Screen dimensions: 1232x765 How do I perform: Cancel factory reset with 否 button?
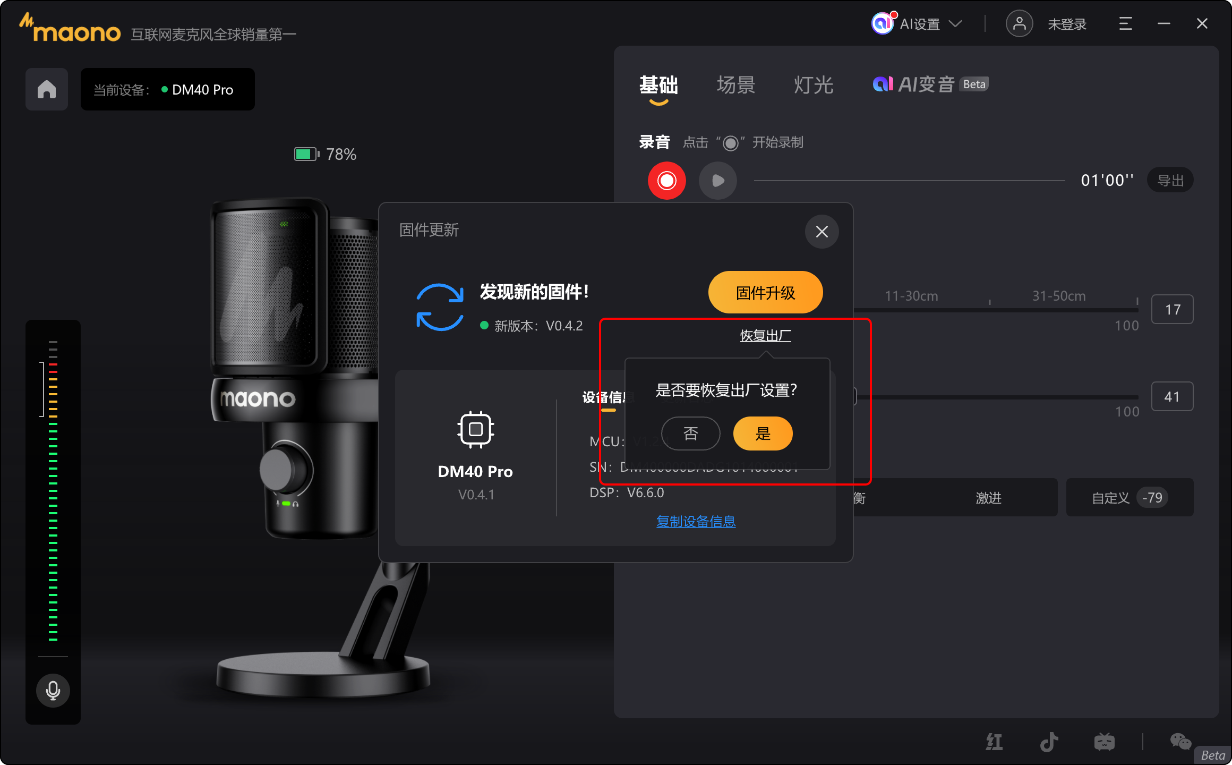pos(691,433)
